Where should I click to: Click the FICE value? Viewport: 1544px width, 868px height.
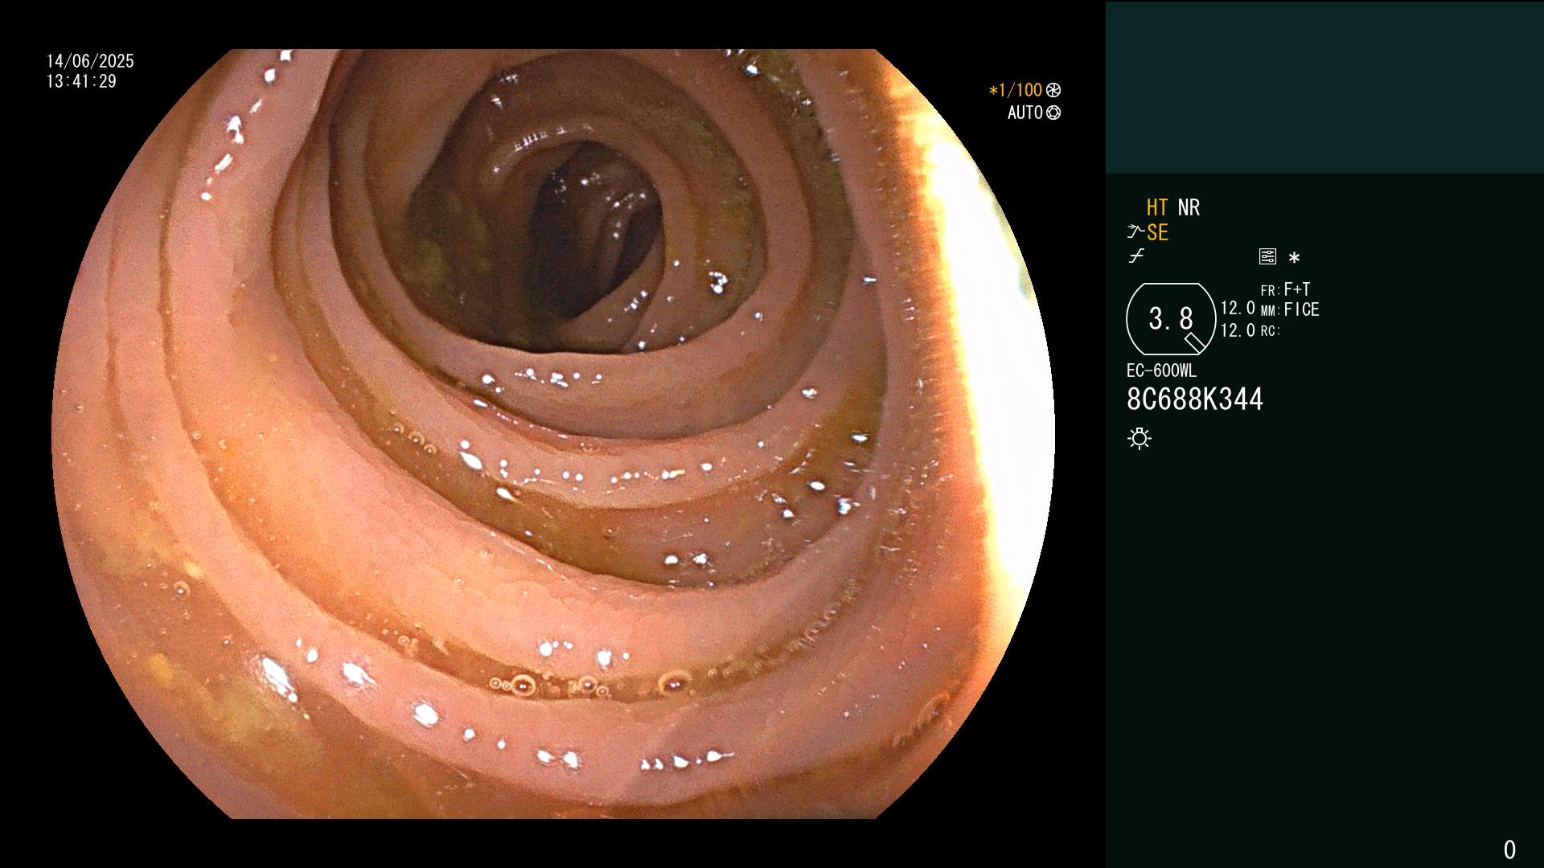pyautogui.click(x=1301, y=309)
